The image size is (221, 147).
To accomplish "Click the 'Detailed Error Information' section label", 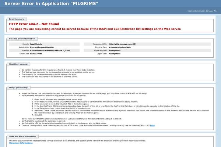I will (x=22, y=39).
